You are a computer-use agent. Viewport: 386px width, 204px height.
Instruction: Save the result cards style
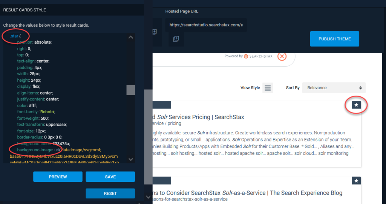110,177
